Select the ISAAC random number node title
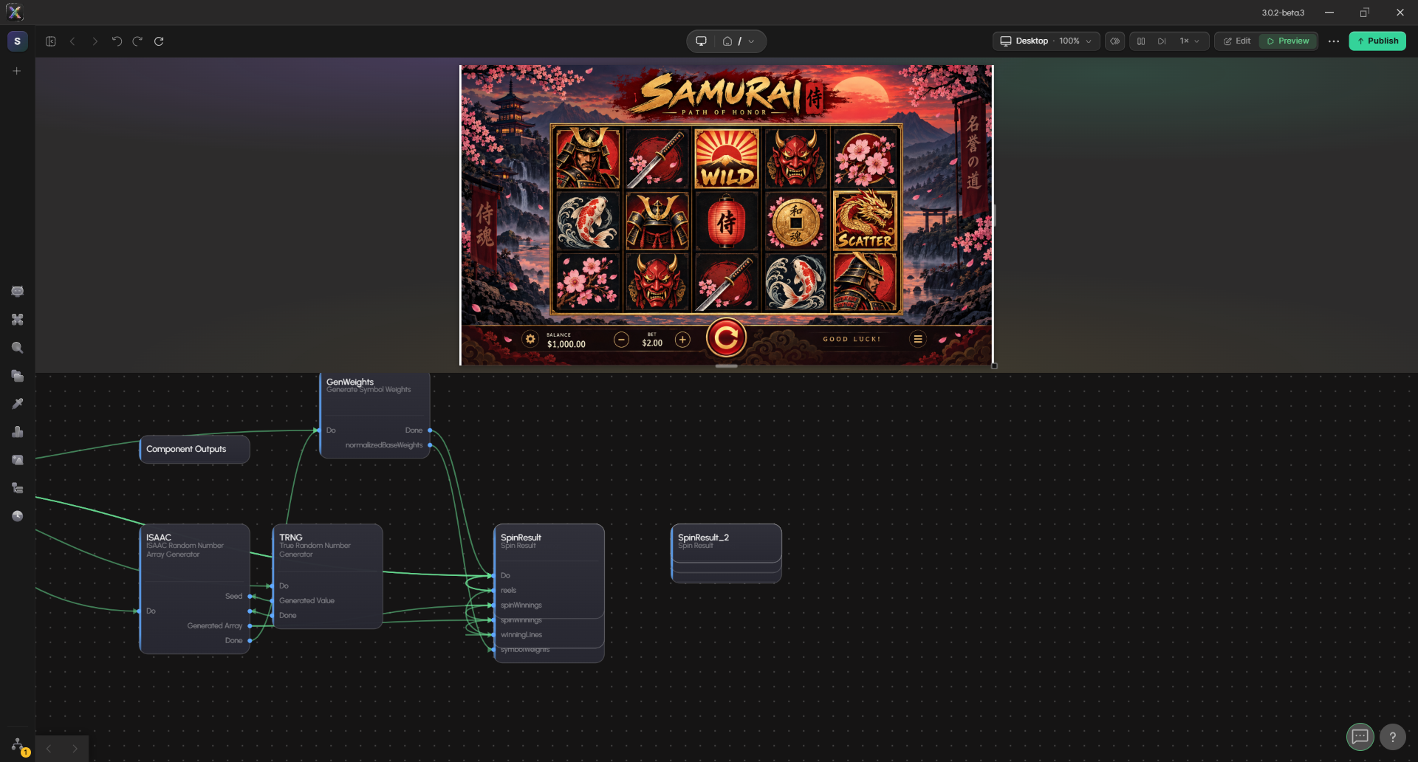The image size is (1418, 762). click(159, 538)
